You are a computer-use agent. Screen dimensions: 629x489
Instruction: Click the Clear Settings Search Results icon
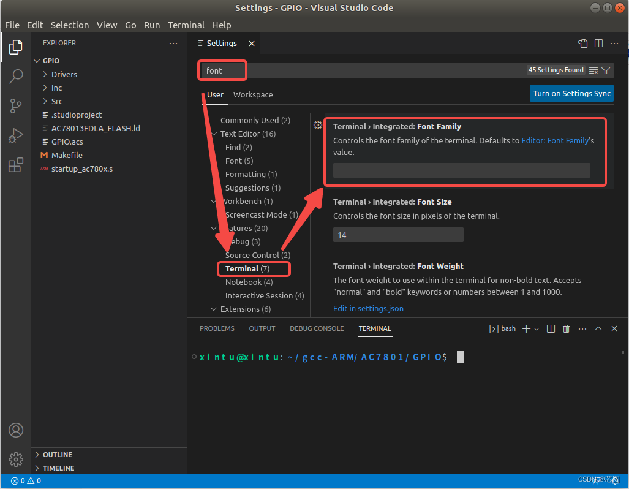point(593,69)
